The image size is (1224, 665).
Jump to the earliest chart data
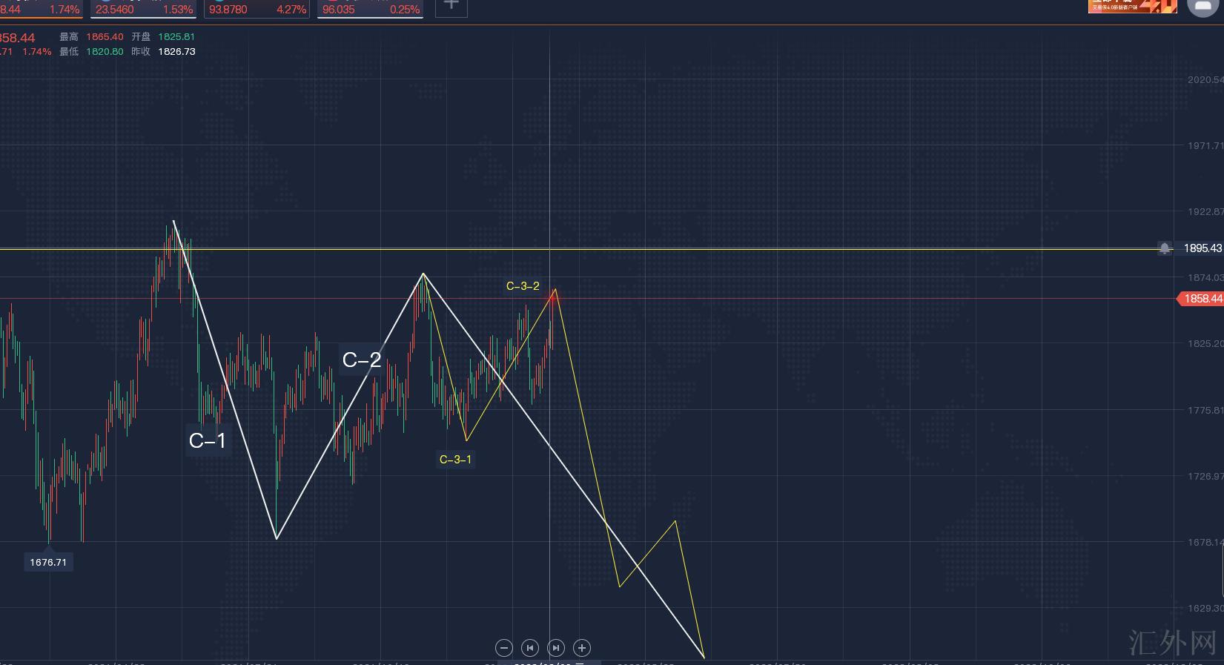[530, 648]
